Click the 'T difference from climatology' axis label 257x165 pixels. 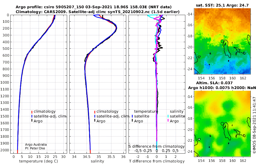157,161
